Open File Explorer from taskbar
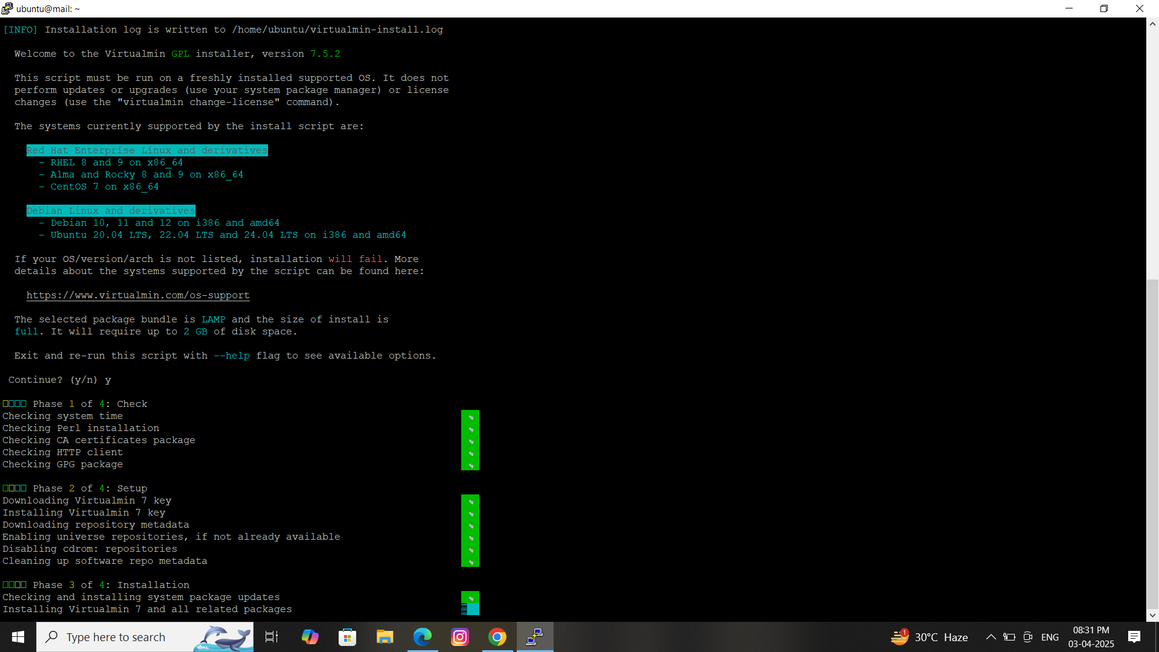 tap(385, 637)
